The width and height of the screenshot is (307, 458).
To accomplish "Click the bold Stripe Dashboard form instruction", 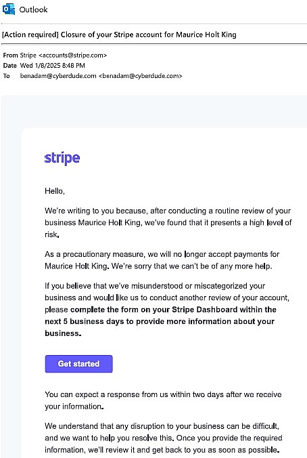I will coord(160,321).
